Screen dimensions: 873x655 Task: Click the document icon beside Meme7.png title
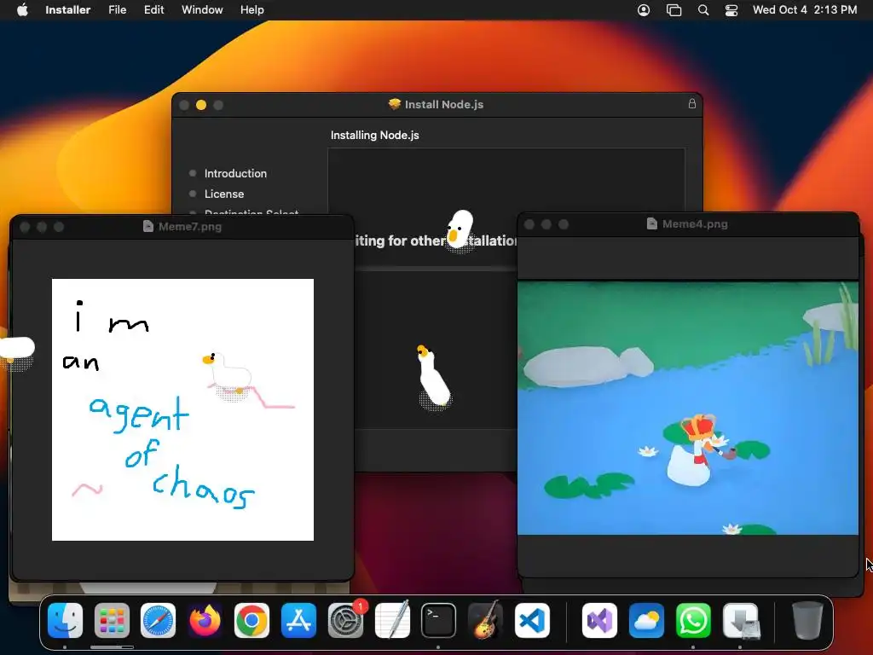point(148,226)
